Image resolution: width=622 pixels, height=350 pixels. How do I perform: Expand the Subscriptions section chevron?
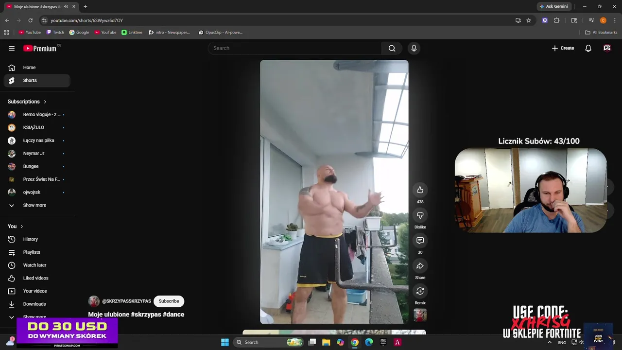[45, 102]
